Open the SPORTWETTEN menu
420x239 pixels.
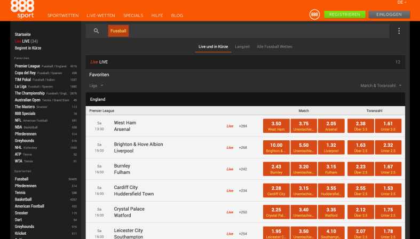pyautogui.click(x=63, y=15)
